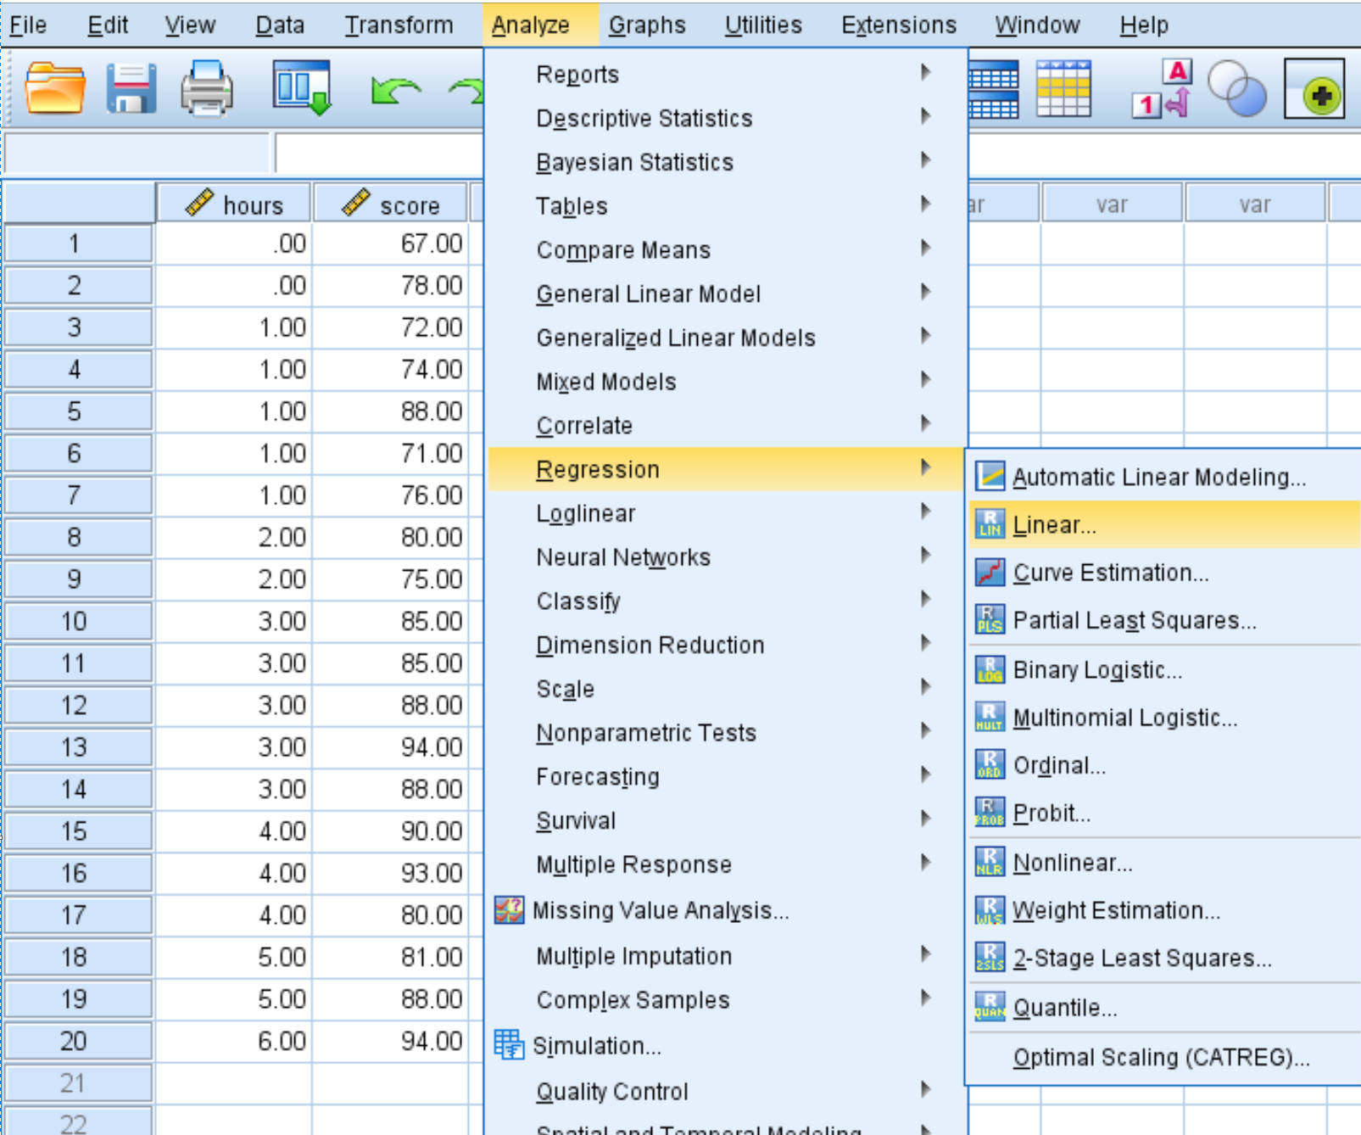1361x1135 pixels.
Task: Click the Multinomial Logistic MULT icon
Action: click(990, 718)
